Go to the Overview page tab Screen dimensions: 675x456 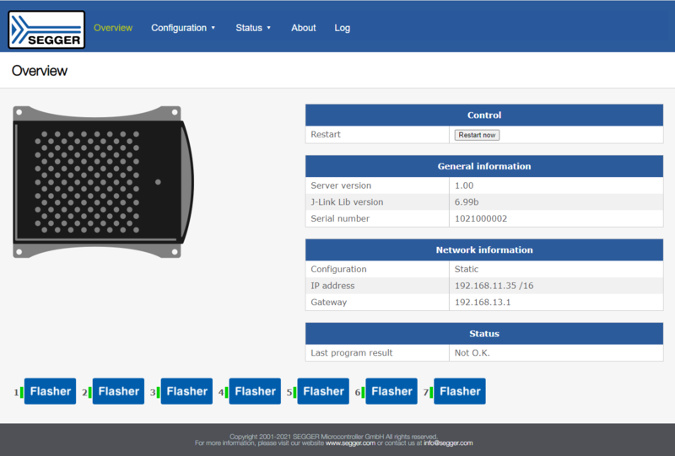113,28
